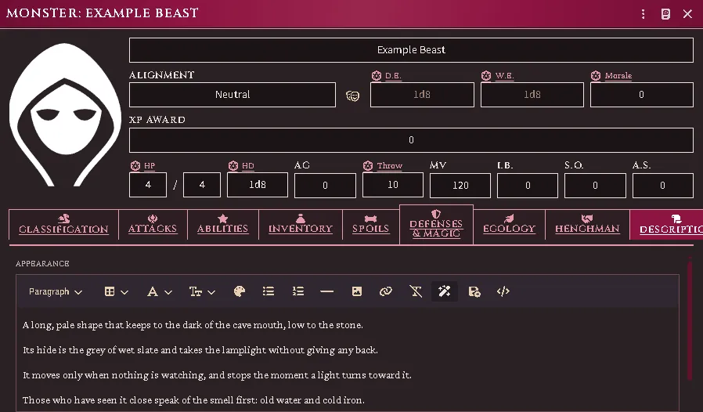Close the Example Beast monster sheet
703x412 pixels.
tap(687, 14)
